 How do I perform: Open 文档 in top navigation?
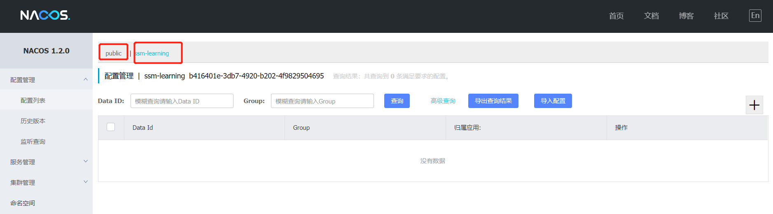click(651, 16)
